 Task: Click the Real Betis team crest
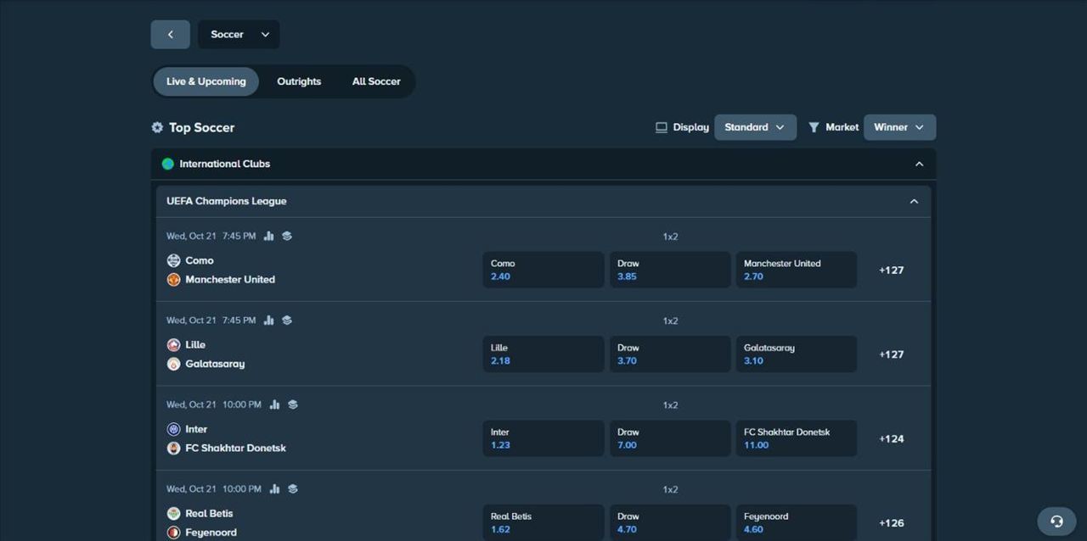point(173,513)
